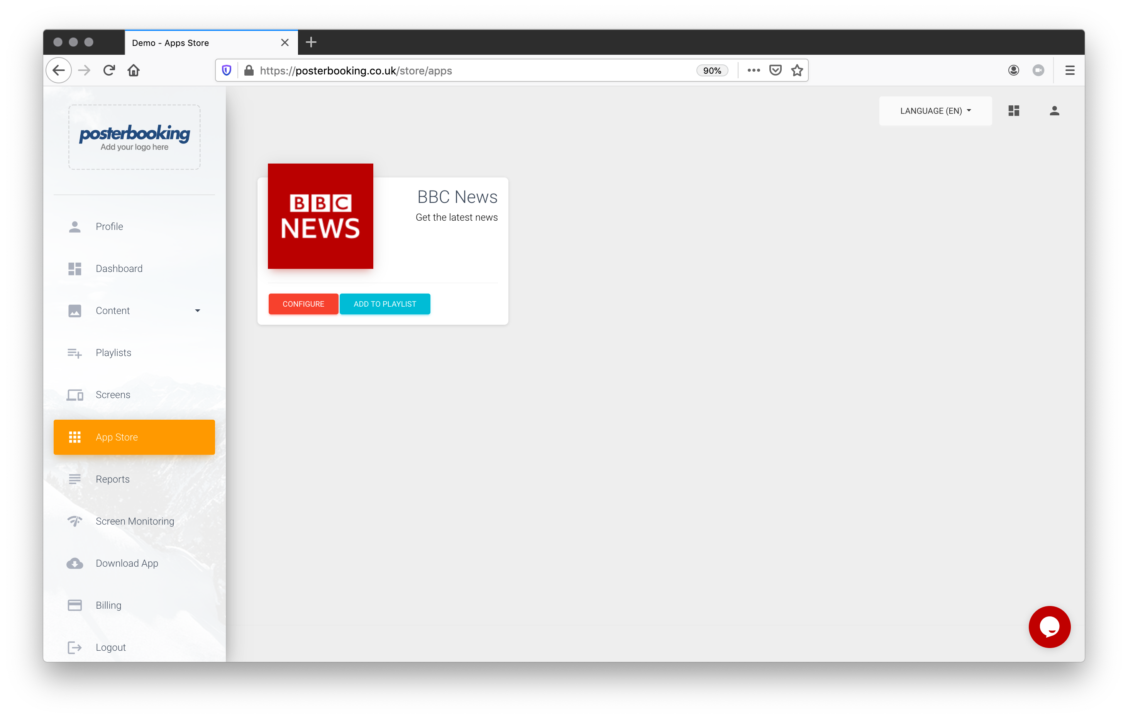Viewport: 1128px width, 719px height.
Task: Open a new browser tab with plus
Action: click(311, 42)
